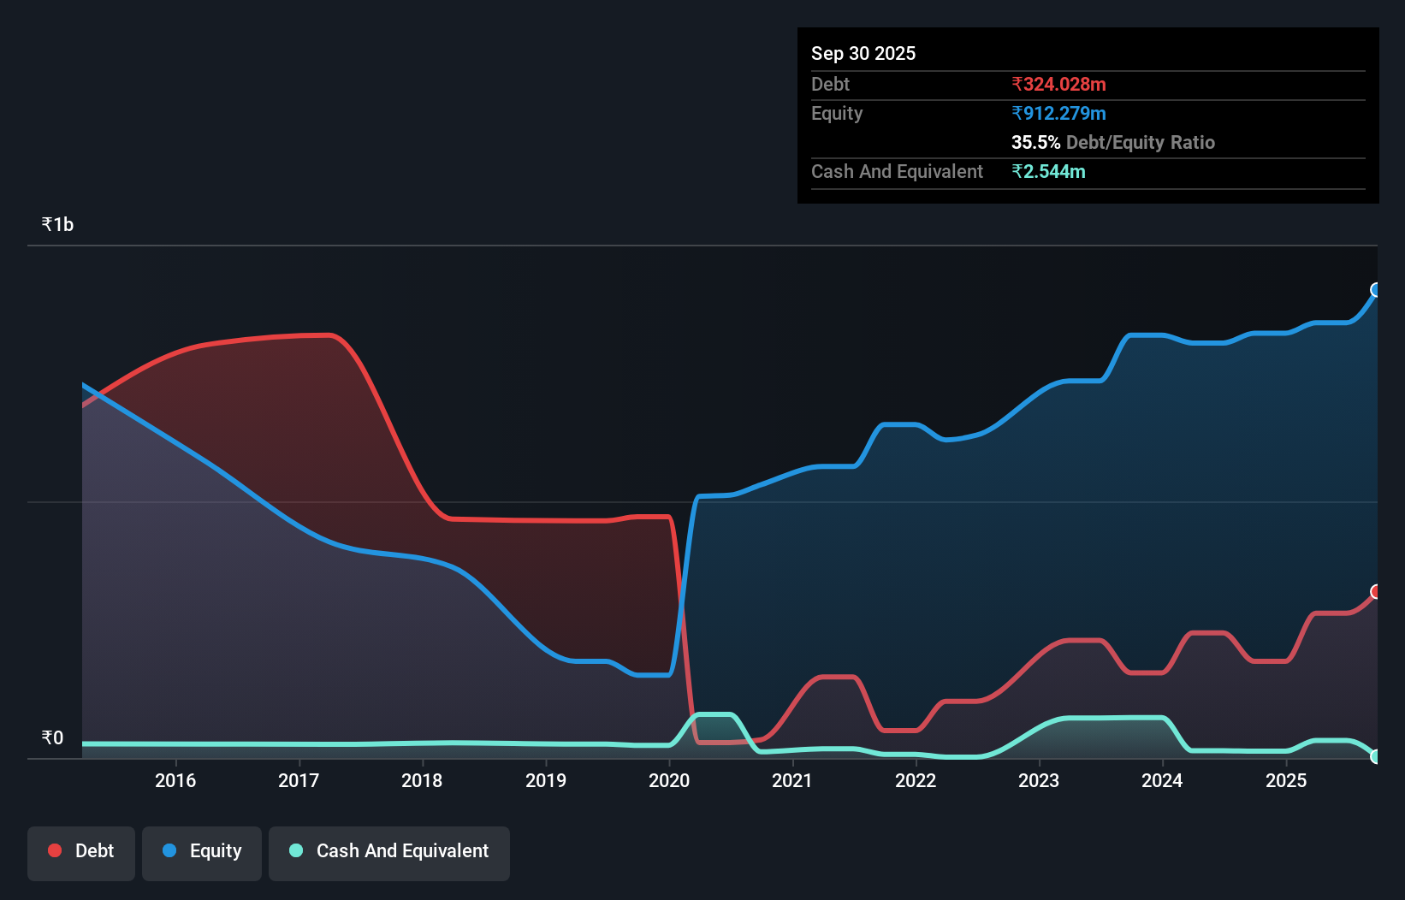1405x900 pixels.
Task: Click the ₹0 y-axis label
Action: pos(52,737)
